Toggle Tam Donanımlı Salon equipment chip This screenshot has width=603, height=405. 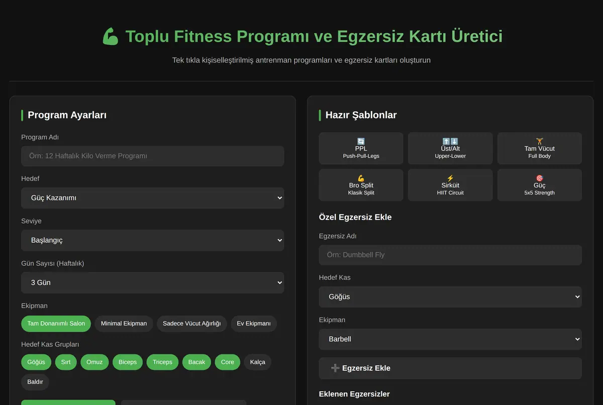[56, 324]
